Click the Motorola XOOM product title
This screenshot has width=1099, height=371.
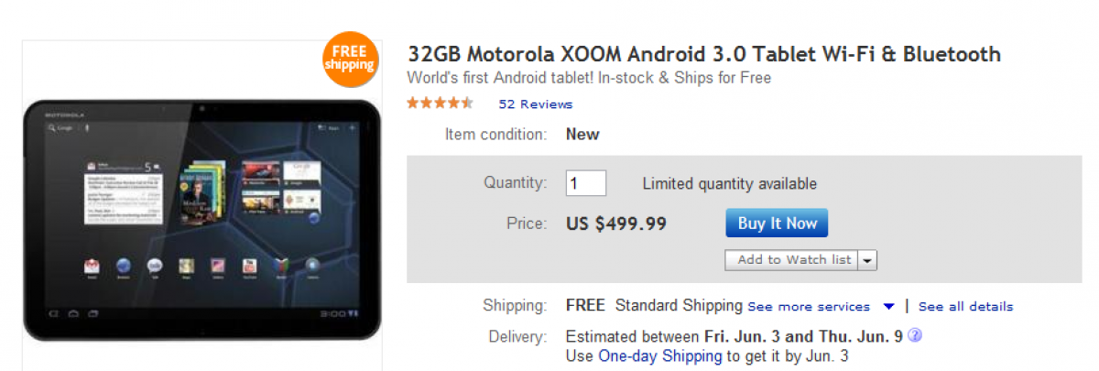click(704, 55)
